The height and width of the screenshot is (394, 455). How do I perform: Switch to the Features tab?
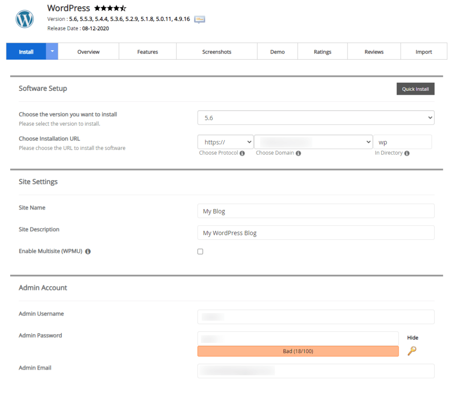click(148, 52)
